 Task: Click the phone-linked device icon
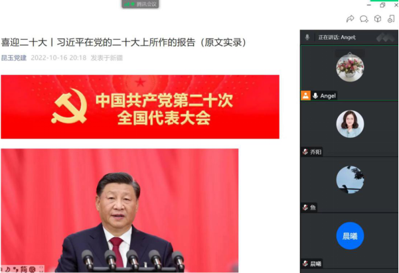click(x=391, y=19)
